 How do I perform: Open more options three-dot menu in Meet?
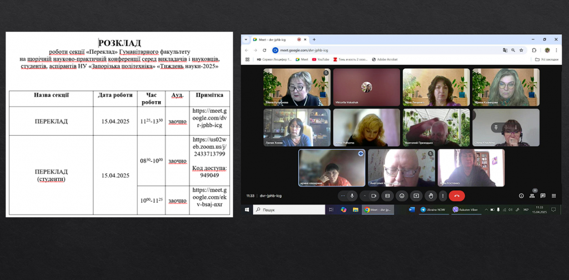[442, 196]
